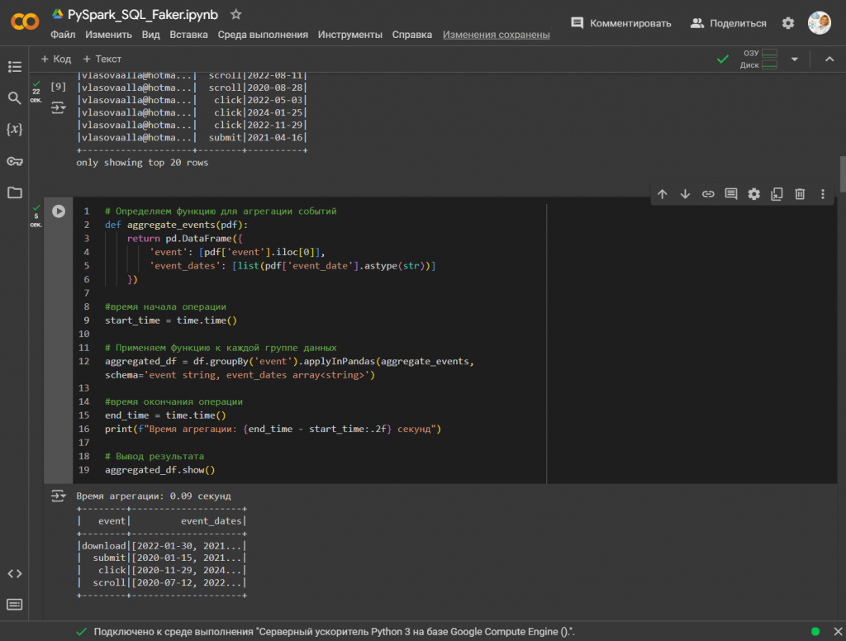
Task: Open the variables inspector panel
Action: 13,129
